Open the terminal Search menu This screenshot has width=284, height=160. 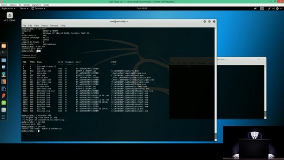pyautogui.click(x=44, y=26)
